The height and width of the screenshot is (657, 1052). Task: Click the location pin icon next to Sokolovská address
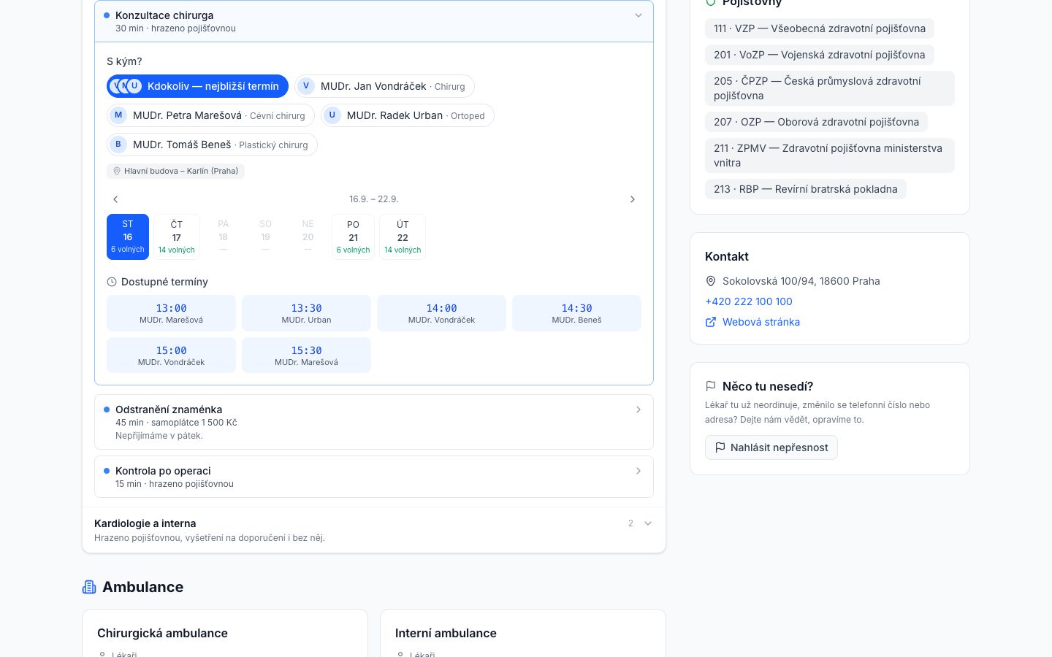tap(711, 281)
